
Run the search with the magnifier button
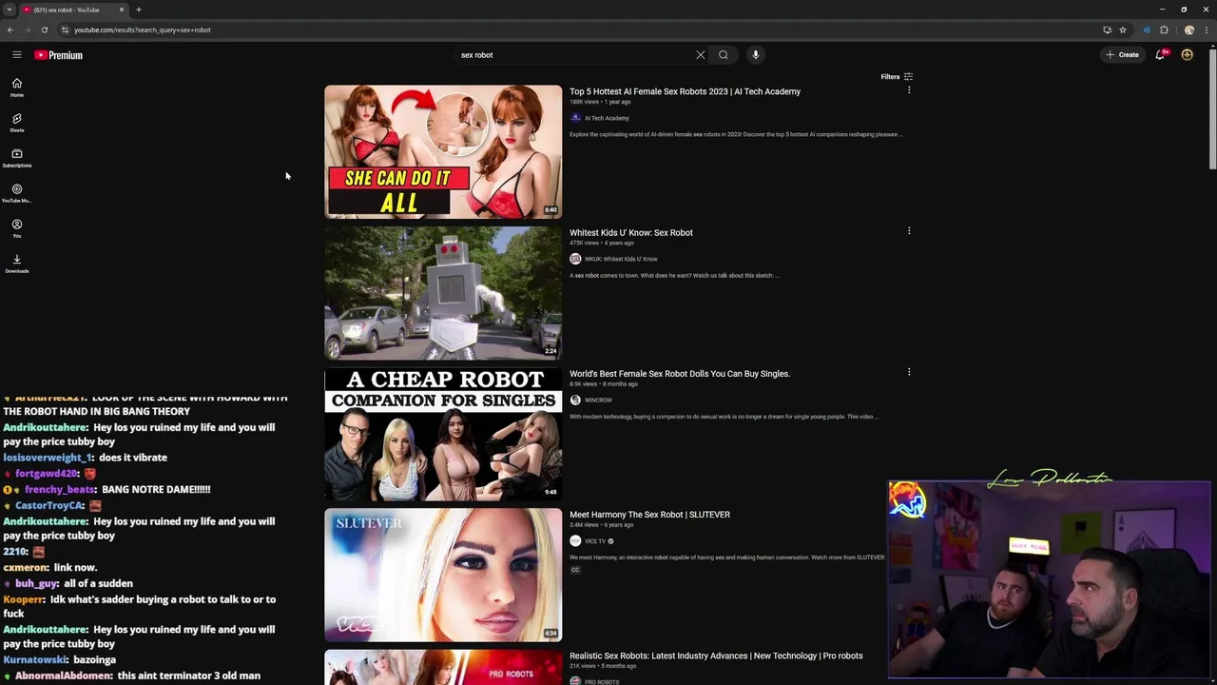724,55
